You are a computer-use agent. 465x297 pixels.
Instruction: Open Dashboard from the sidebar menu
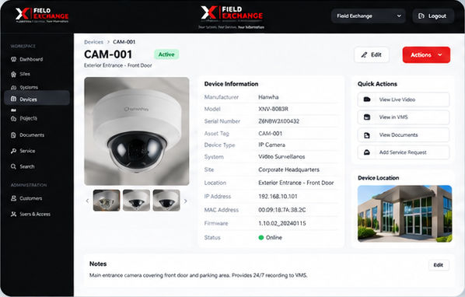pos(37,59)
